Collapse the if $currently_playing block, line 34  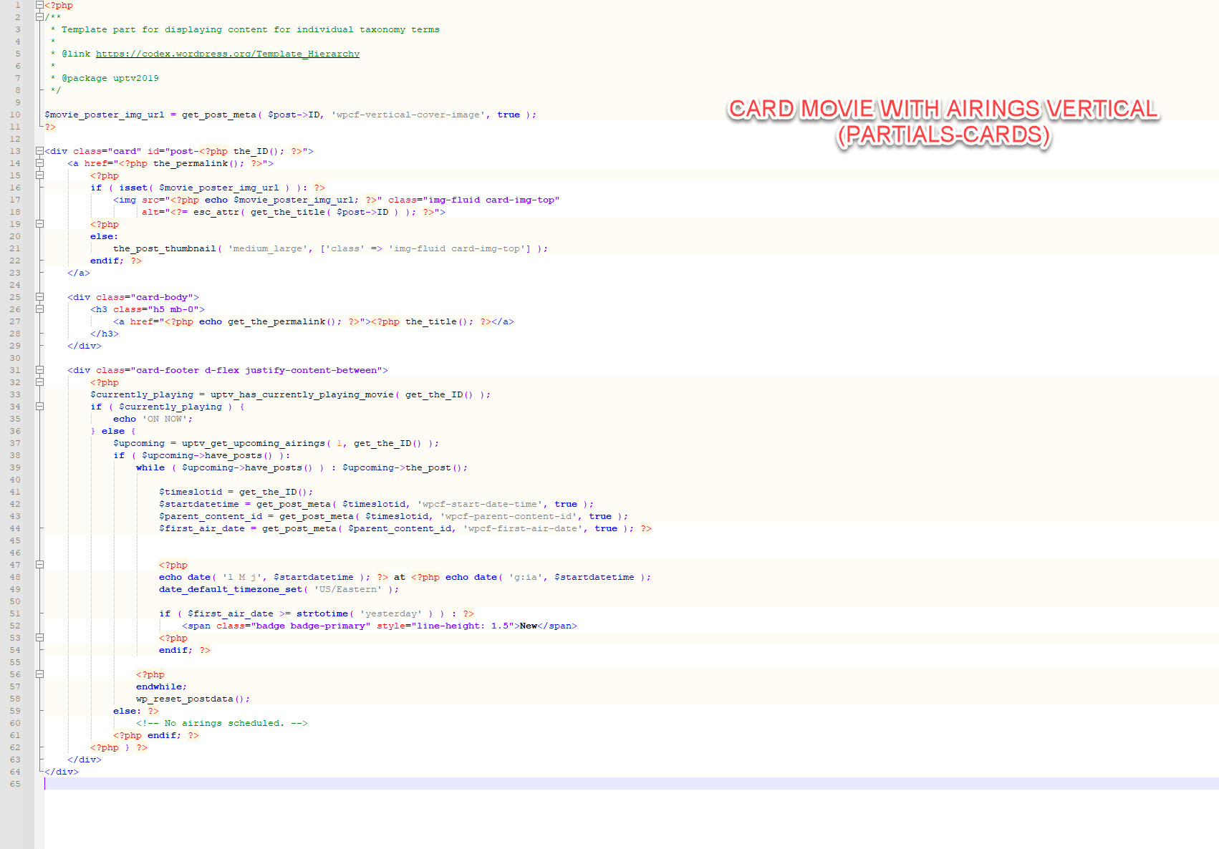click(39, 407)
